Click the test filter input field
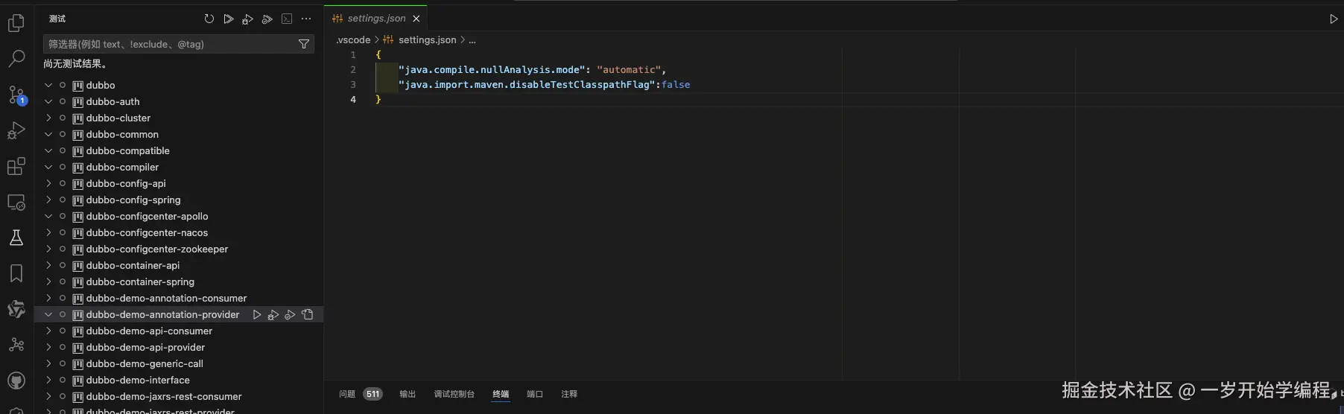 point(170,44)
